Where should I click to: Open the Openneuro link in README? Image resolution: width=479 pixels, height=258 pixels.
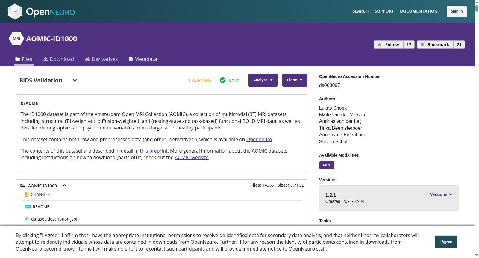pyautogui.click(x=259, y=139)
